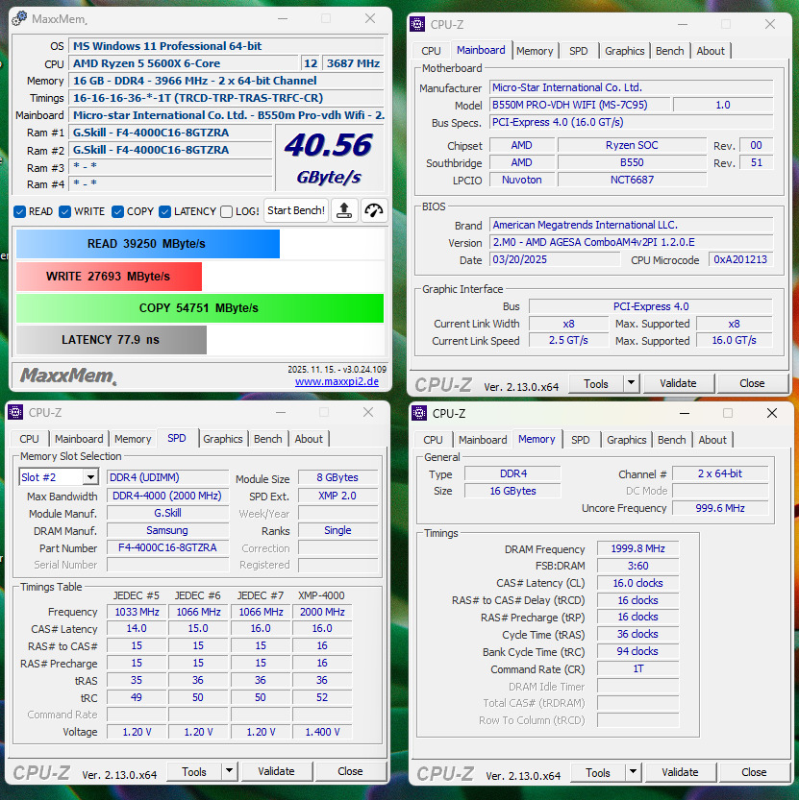This screenshot has height=800, width=799.
Task: Click the READ 39250 MByte/s bar
Action: click(x=148, y=244)
